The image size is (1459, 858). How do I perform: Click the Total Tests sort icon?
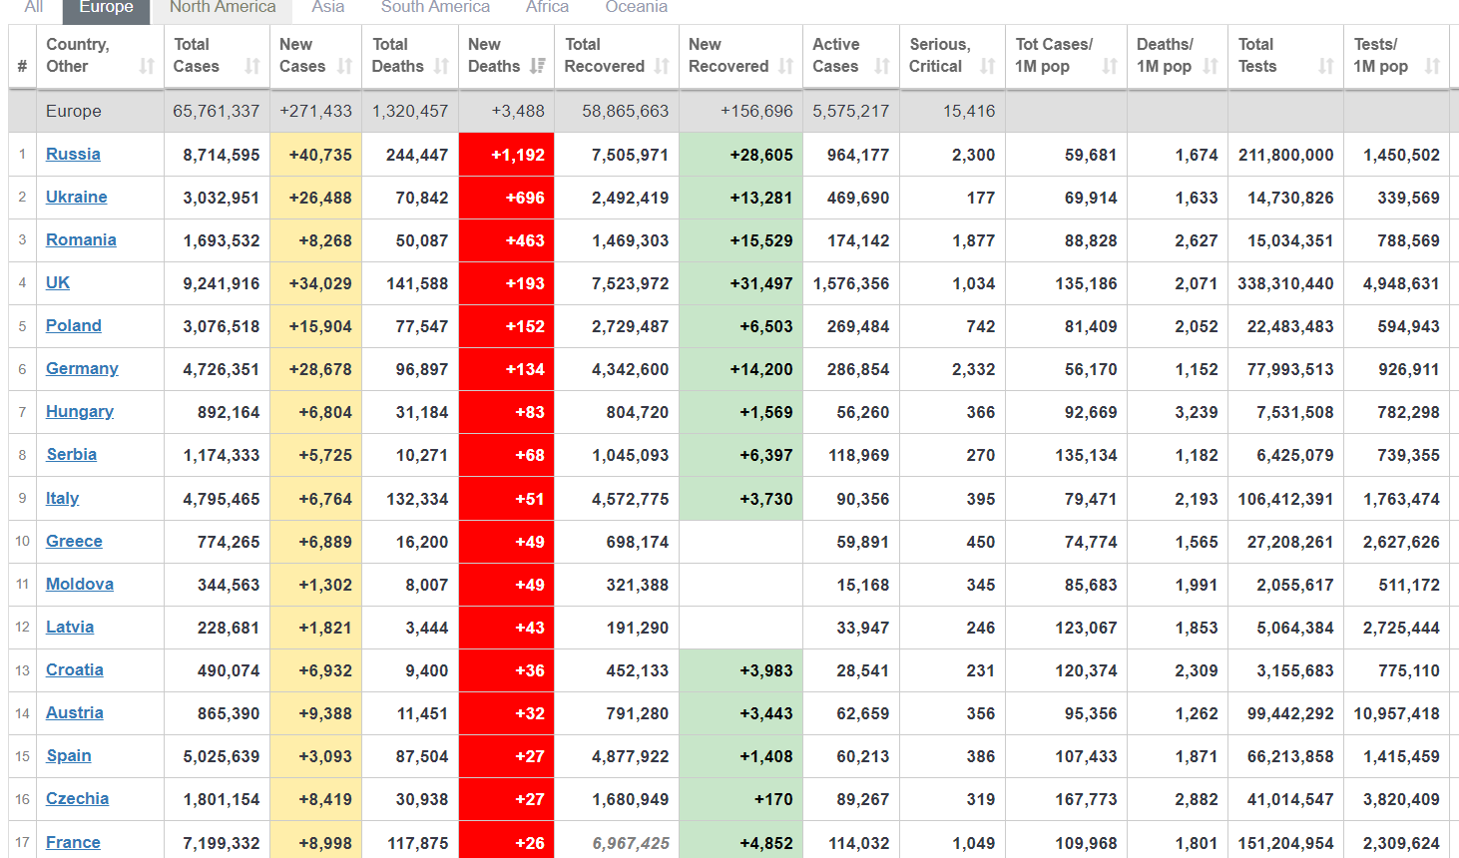(x=1326, y=67)
